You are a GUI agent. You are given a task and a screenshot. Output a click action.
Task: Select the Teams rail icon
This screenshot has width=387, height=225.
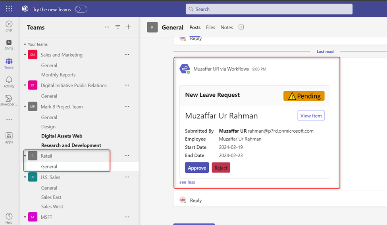[x=9, y=63]
